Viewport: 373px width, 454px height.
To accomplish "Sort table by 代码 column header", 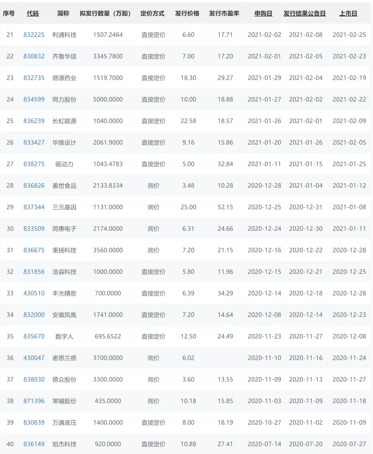I will click(33, 13).
